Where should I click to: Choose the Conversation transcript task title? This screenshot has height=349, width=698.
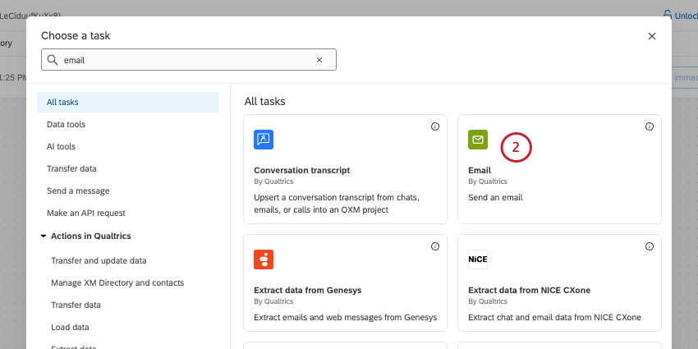(302, 170)
